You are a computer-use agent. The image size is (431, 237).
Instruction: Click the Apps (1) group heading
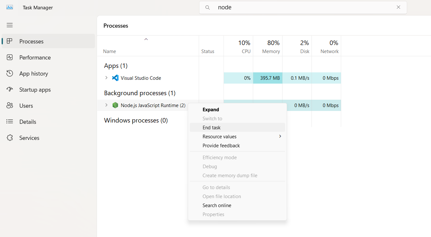point(116,66)
